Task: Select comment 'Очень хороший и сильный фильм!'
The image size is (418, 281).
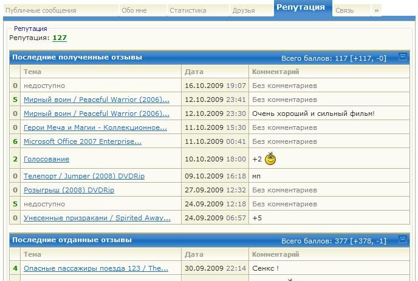Action: (313, 113)
